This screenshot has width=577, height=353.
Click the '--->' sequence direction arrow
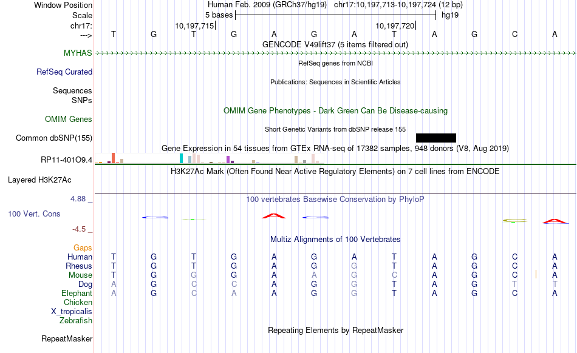click(x=86, y=35)
